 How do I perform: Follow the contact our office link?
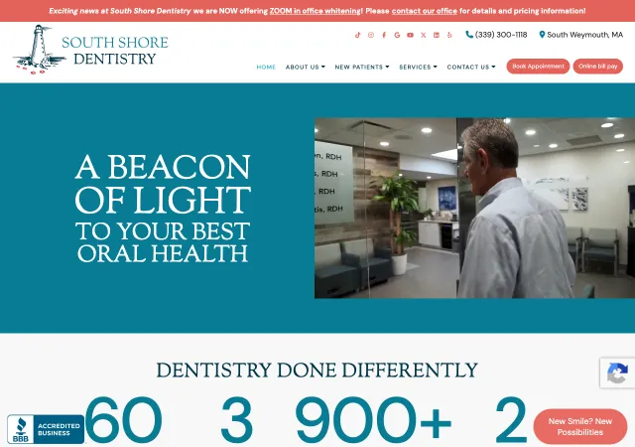click(424, 11)
